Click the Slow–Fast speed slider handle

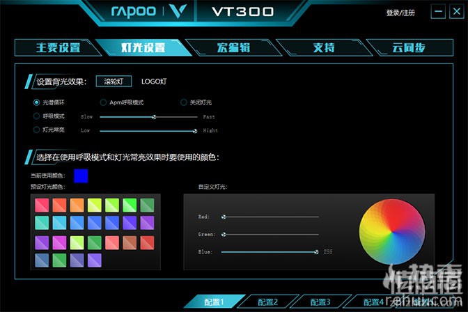pyautogui.click(x=154, y=117)
